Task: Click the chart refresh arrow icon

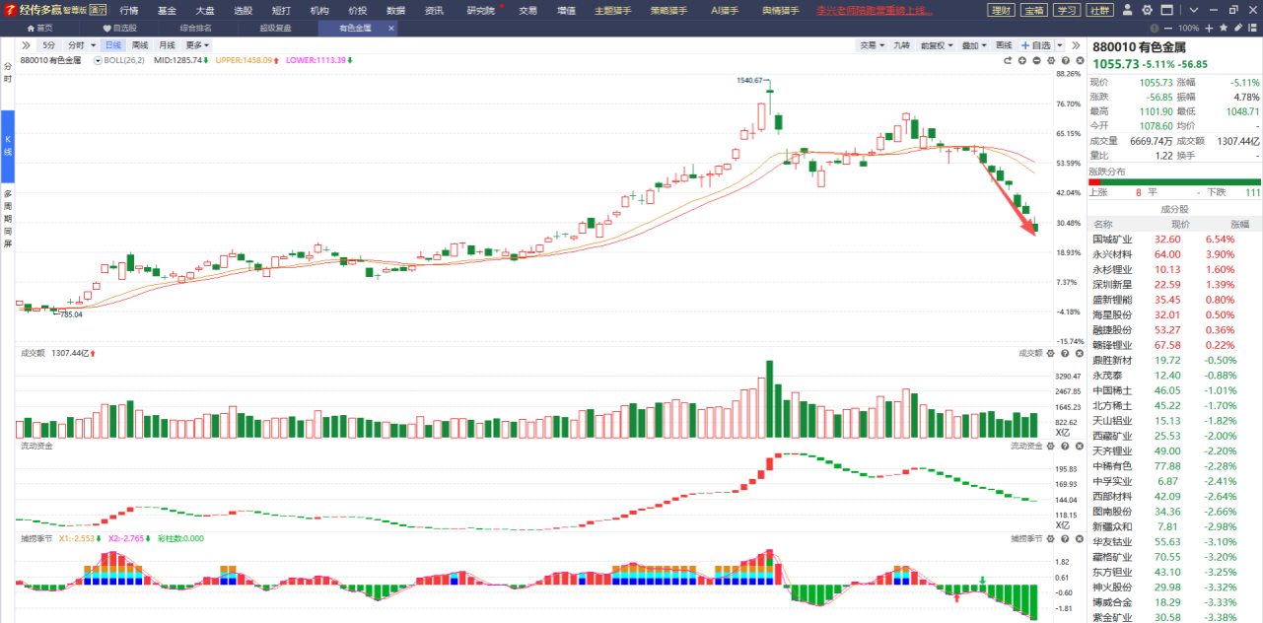Action: coord(1008,60)
